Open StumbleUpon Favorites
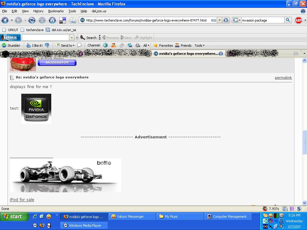Screen dimensions: 307x230 (x=163, y=46)
